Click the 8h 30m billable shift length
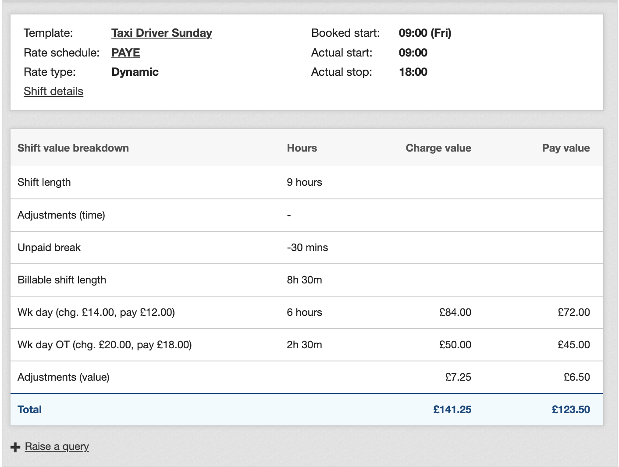 coord(304,280)
